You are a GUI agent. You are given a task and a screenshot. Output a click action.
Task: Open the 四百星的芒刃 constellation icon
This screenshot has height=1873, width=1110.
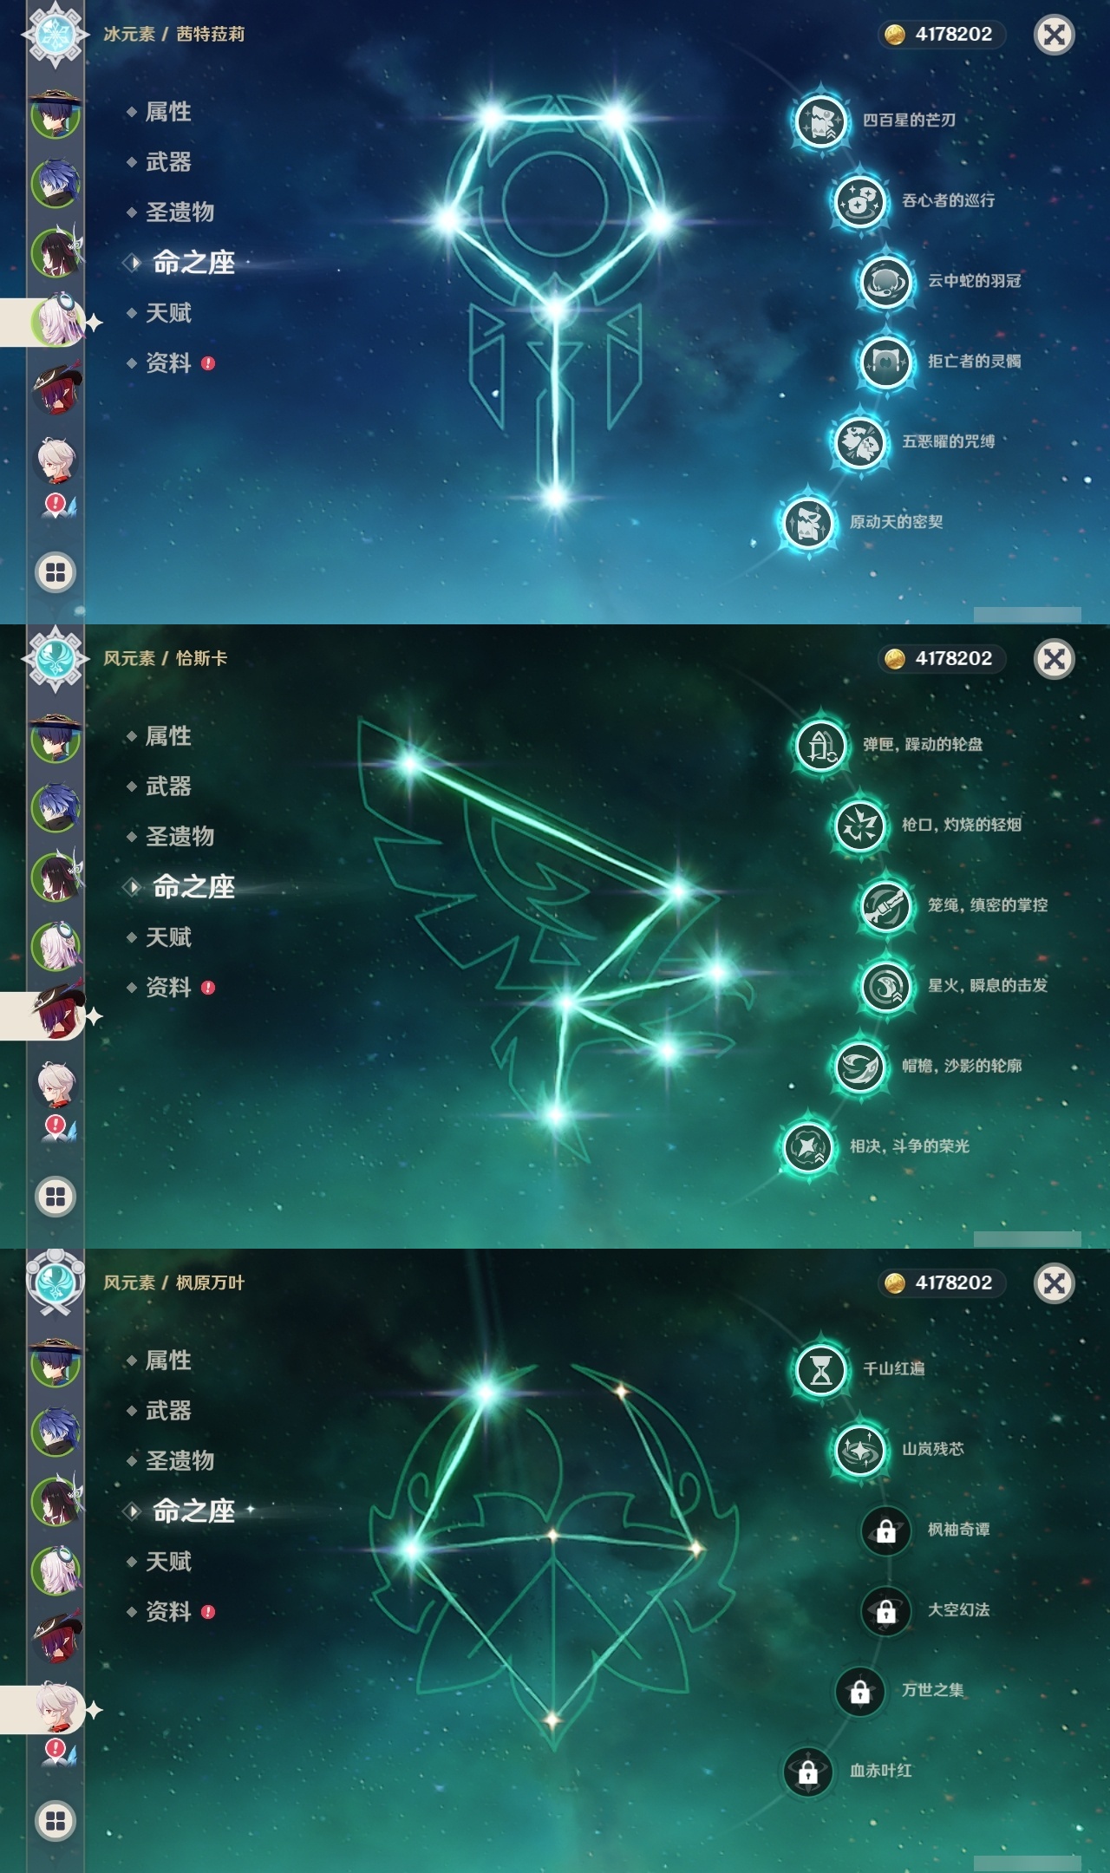coord(820,121)
